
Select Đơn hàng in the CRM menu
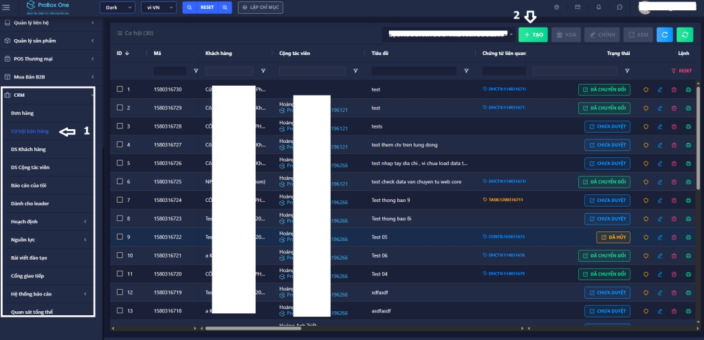23,112
